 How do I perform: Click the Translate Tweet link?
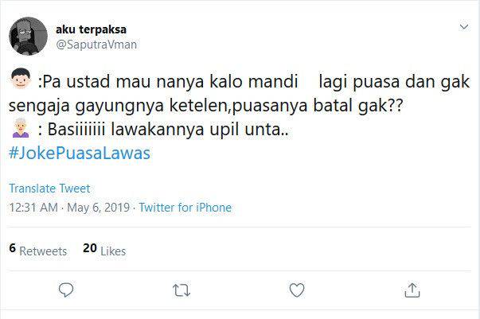tap(49, 189)
